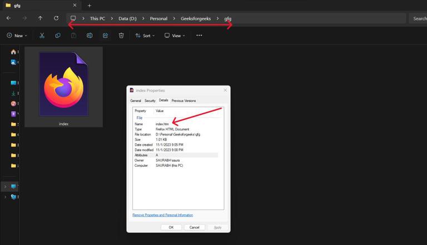
Task: Share the file with the share icon
Action: click(106, 36)
